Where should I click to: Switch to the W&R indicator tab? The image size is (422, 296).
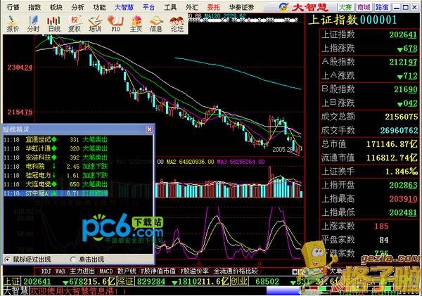(x=60, y=271)
